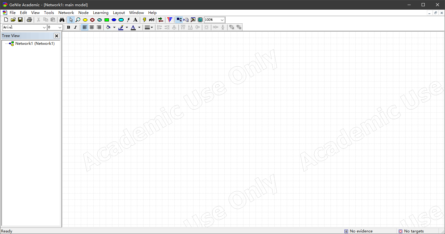
Task: Open the font size dropdown
Action: tap(60, 27)
